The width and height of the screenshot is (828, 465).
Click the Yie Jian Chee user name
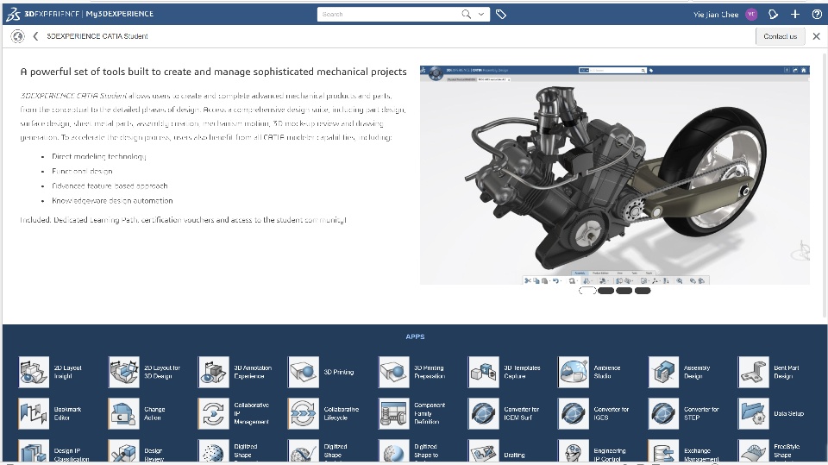click(716, 15)
